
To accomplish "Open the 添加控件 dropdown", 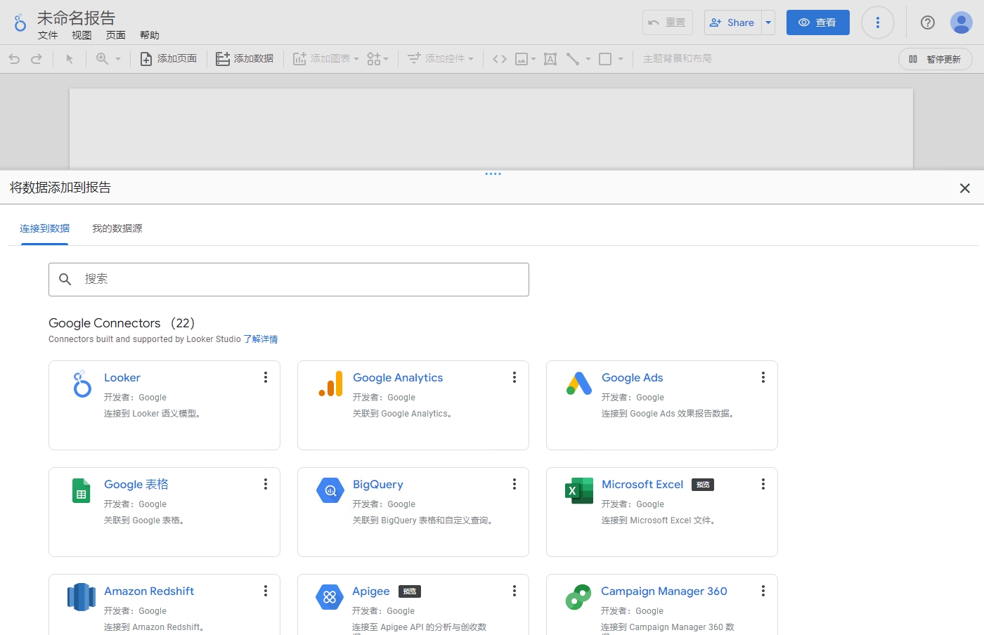I will tap(441, 59).
